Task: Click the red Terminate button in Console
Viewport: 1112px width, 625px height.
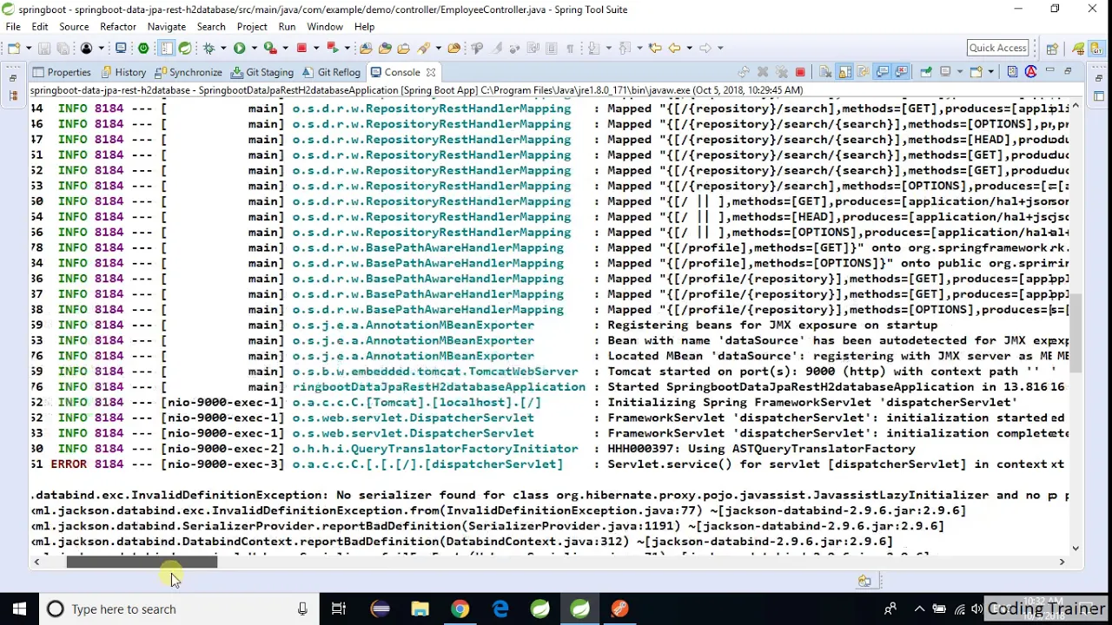Action: 800,72
